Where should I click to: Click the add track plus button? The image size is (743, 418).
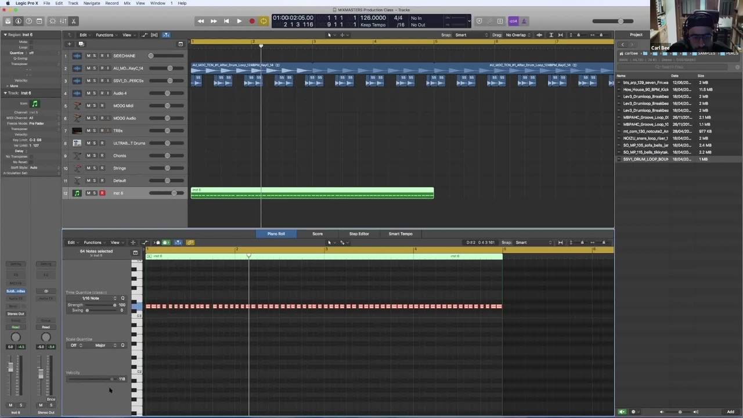click(x=69, y=44)
